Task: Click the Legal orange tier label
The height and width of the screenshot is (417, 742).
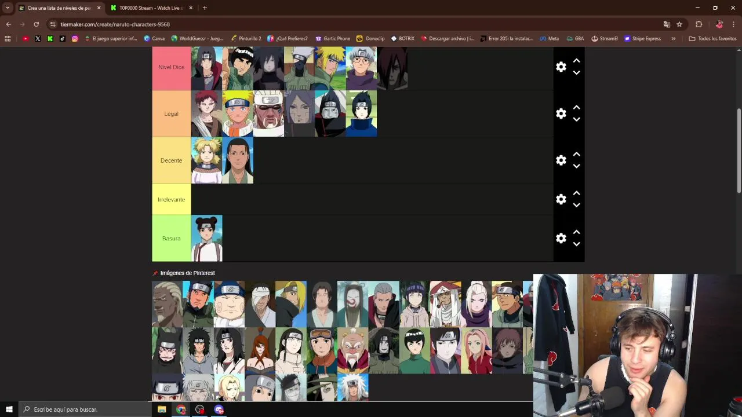Action: tap(171, 114)
